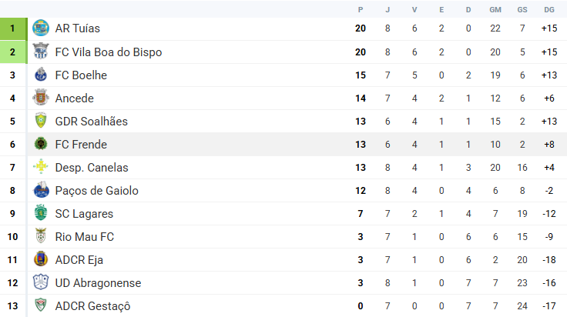Click the light green position 2 badge
Viewport: 567px width, 317px height.
pyautogui.click(x=12, y=52)
